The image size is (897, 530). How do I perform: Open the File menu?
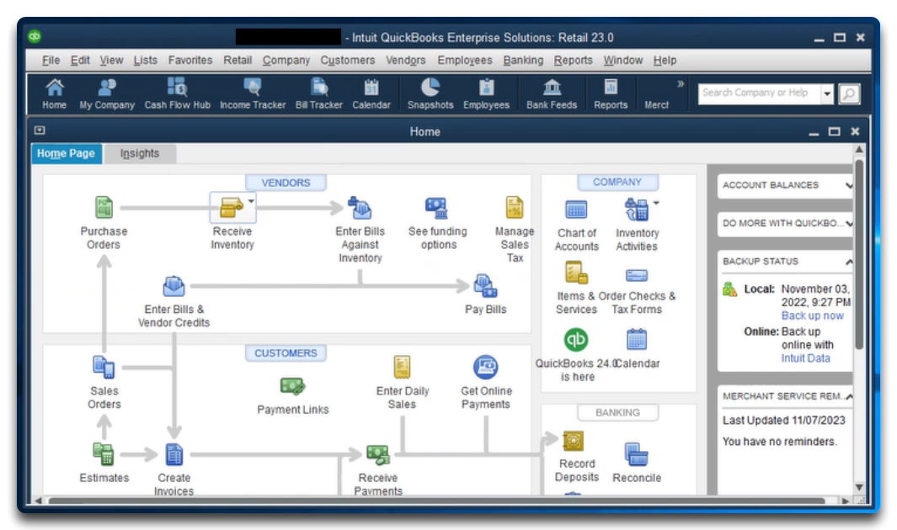[x=51, y=60]
